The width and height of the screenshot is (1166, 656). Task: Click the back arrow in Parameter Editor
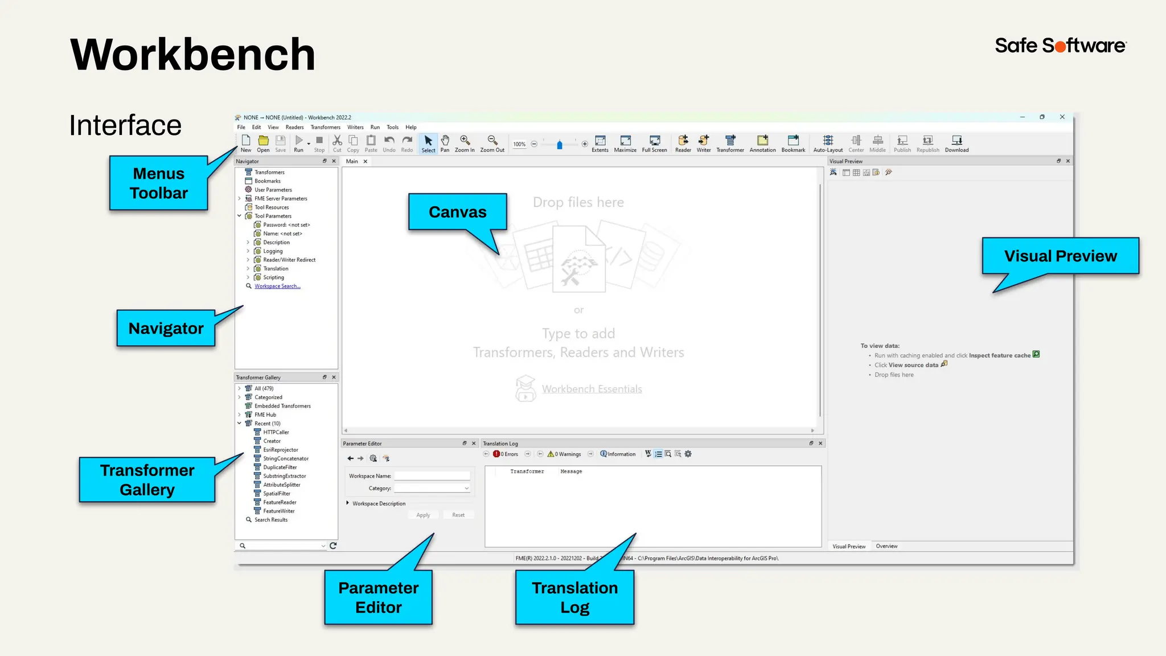(x=351, y=458)
